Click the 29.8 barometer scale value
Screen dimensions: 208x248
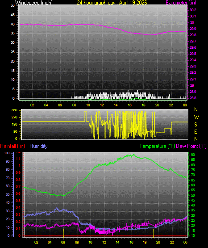click(x=193, y=35)
